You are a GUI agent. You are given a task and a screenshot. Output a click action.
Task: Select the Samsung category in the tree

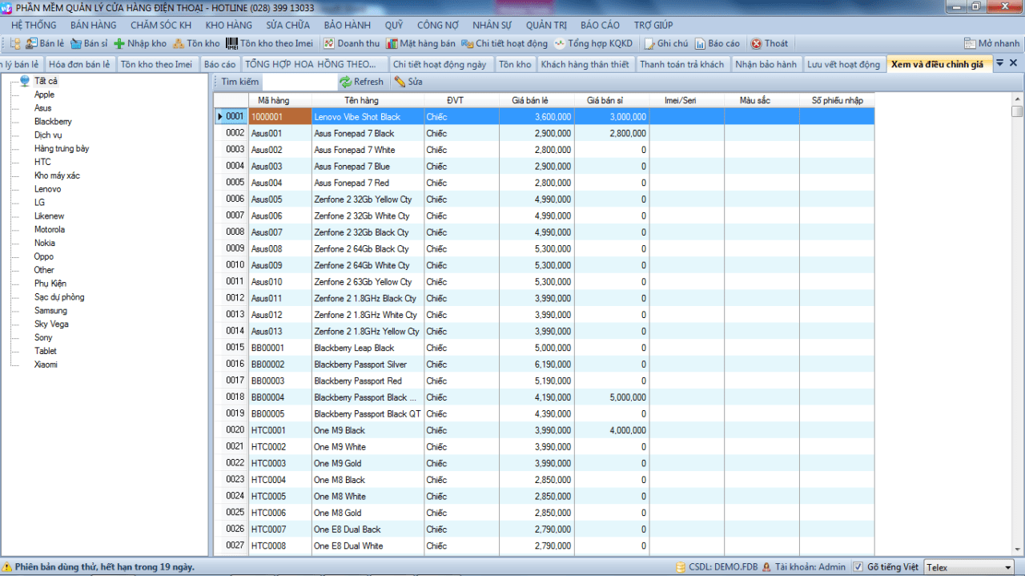(x=50, y=311)
